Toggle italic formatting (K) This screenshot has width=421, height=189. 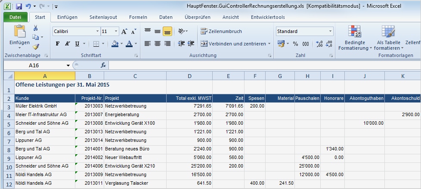[x=68, y=44]
